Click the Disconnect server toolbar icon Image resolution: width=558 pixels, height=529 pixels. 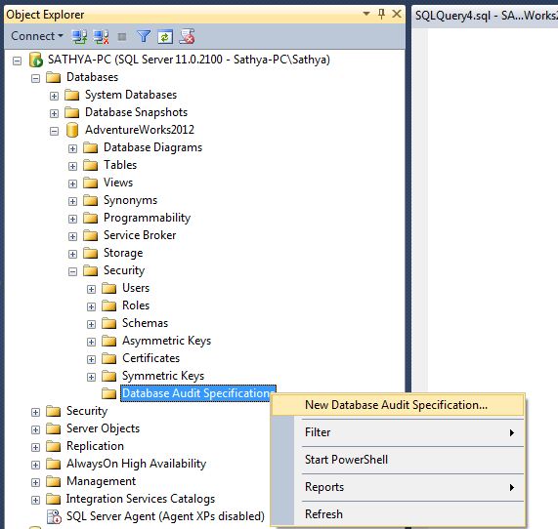click(101, 36)
